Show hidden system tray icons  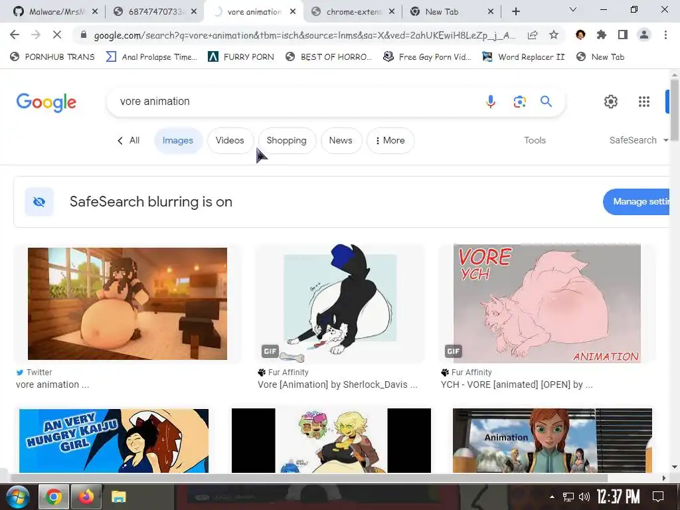tap(552, 497)
